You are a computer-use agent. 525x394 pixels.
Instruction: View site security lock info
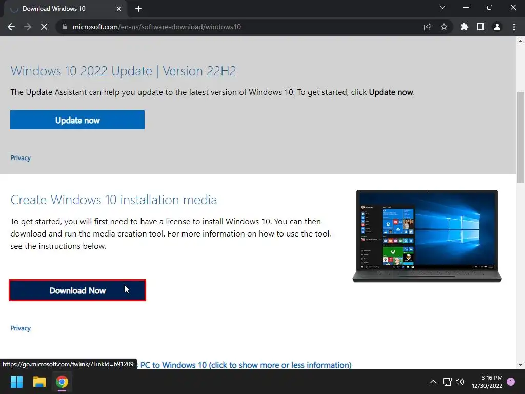64,27
